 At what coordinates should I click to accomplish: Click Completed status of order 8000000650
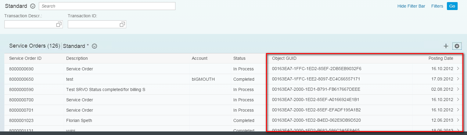(244, 79)
